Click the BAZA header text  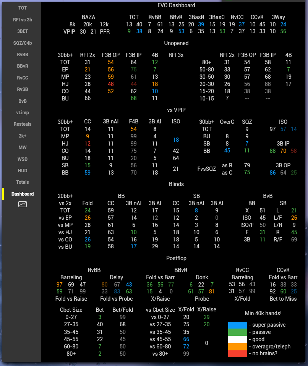tap(89, 17)
